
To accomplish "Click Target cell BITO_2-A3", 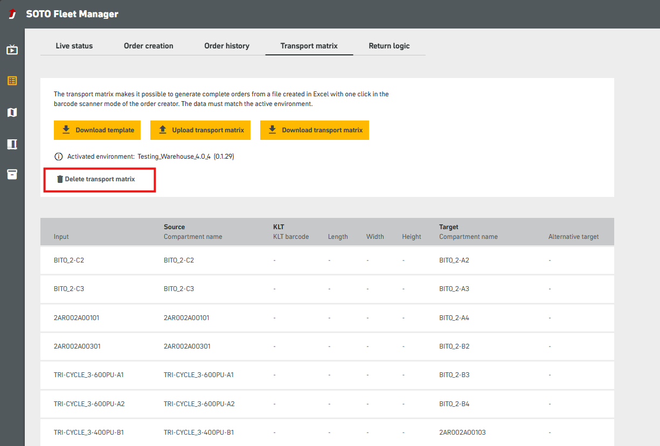I will [x=454, y=289].
